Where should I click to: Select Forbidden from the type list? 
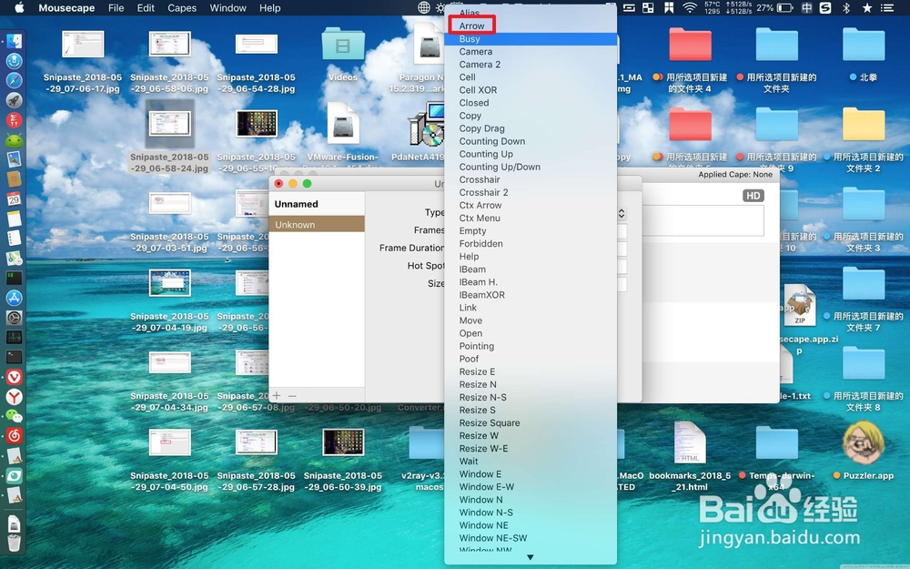[x=530, y=243]
